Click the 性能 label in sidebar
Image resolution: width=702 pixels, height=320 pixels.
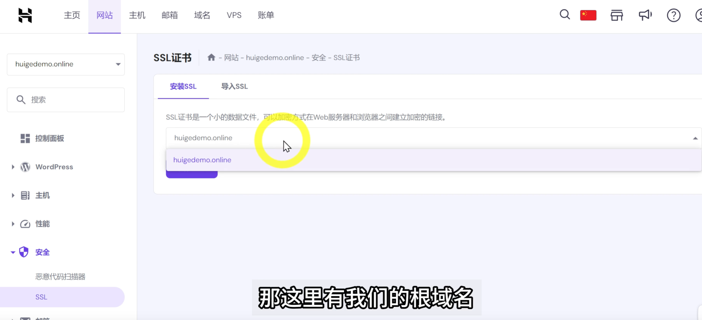coord(42,224)
